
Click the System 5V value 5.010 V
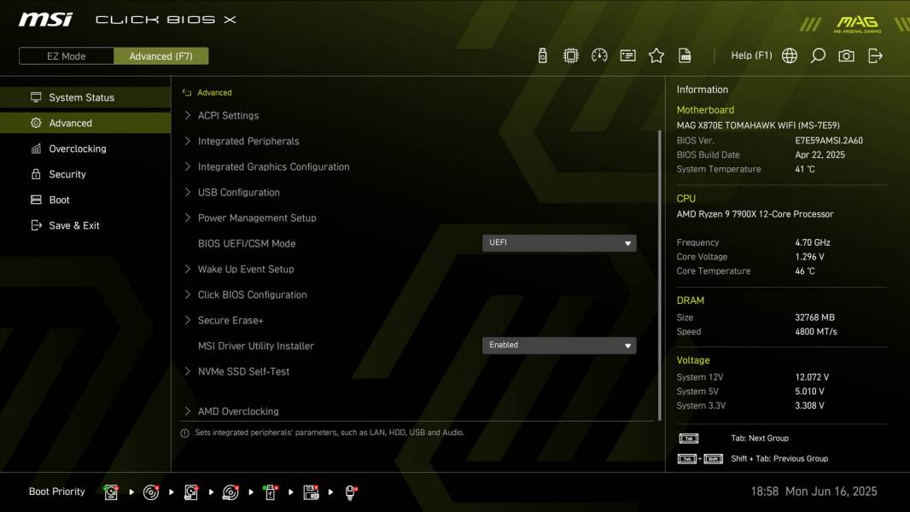click(809, 392)
